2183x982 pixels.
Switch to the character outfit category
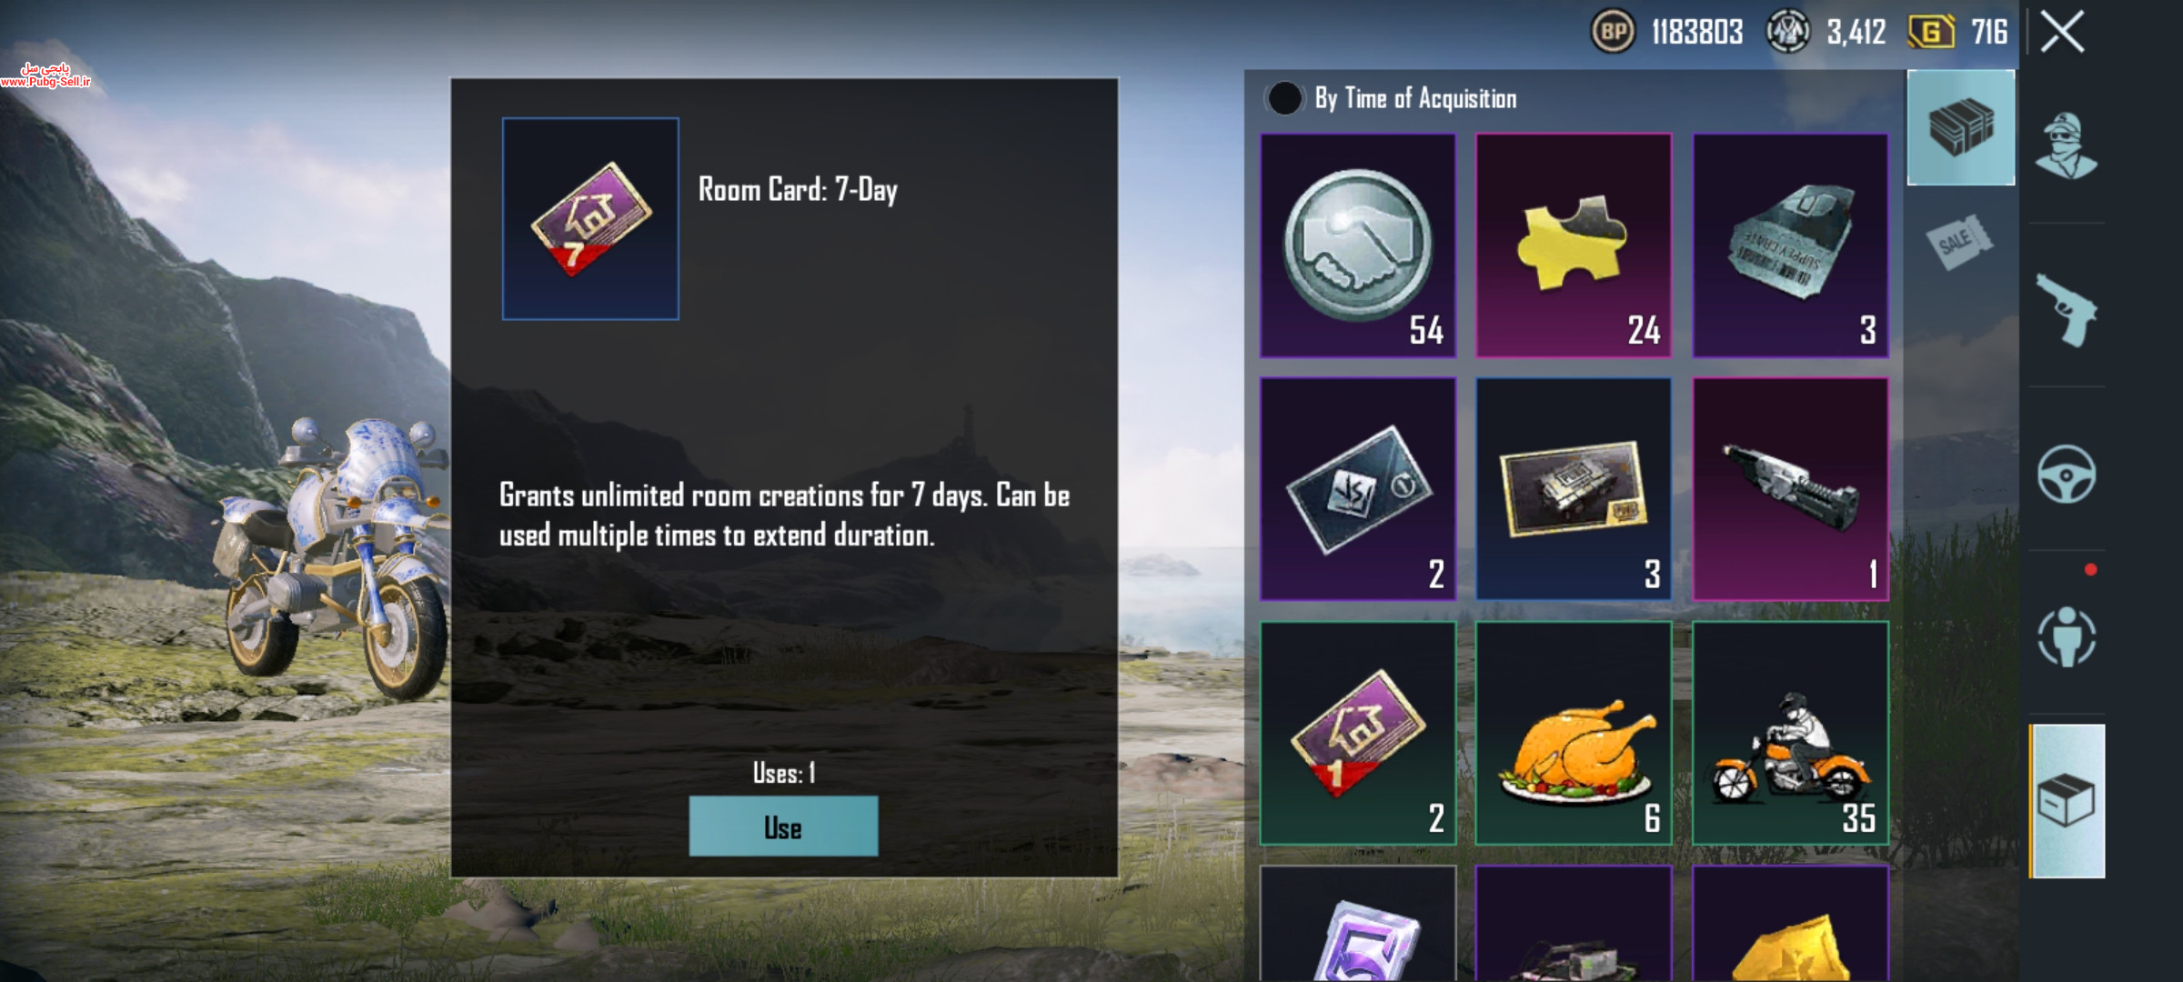(2066, 145)
